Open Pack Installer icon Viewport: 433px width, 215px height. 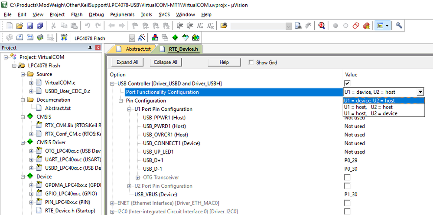click(x=195, y=37)
